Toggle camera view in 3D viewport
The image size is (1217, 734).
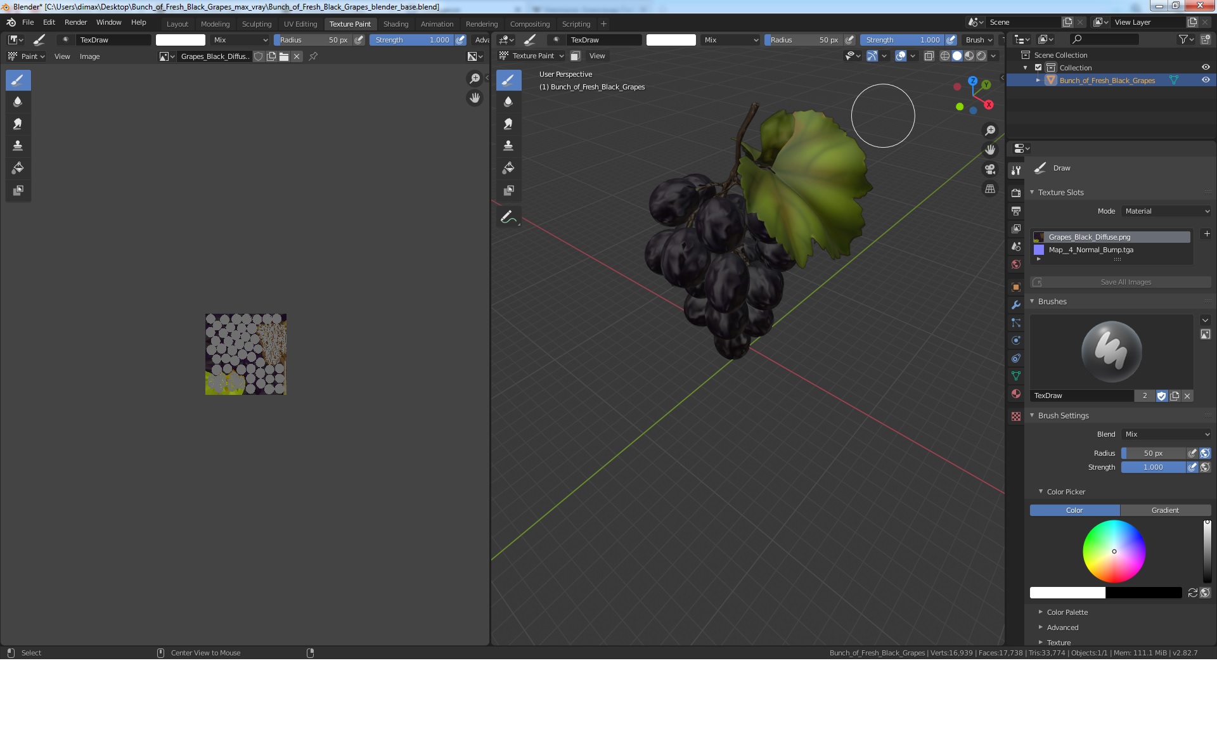pyautogui.click(x=989, y=169)
